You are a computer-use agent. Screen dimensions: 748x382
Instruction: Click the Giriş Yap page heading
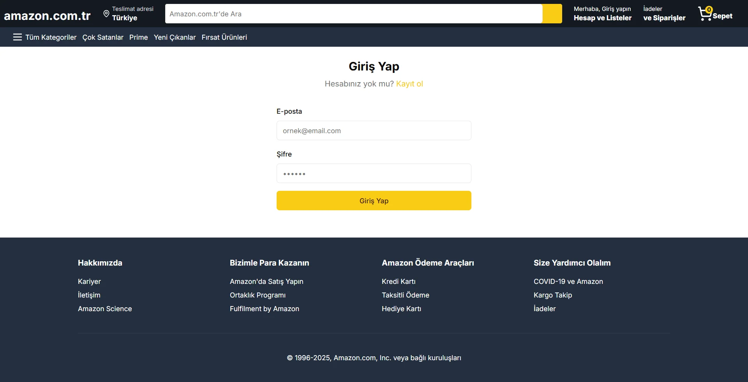click(374, 66)
